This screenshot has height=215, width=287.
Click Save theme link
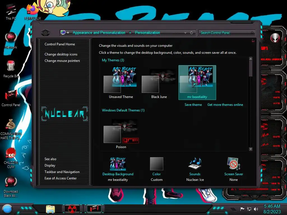coord(193,105)
